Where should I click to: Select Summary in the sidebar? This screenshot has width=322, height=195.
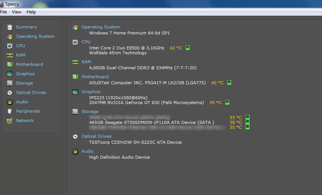coord(27,27)
